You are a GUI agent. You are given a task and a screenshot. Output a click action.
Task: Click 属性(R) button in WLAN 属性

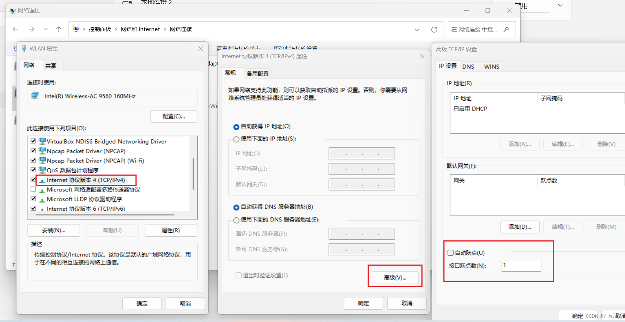click(171, 231)
